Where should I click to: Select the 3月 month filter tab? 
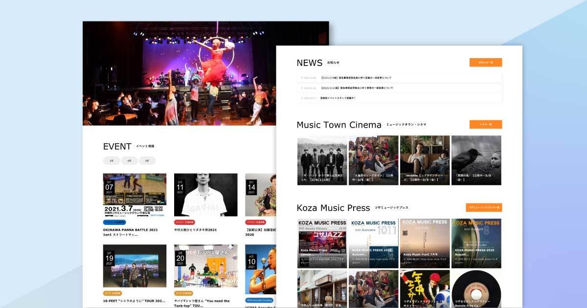click(x=112, y=160)
